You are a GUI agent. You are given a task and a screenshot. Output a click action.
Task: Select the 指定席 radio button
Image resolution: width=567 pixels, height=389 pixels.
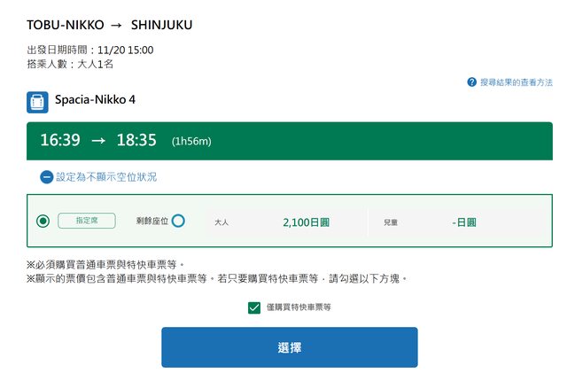click(43, 221)
